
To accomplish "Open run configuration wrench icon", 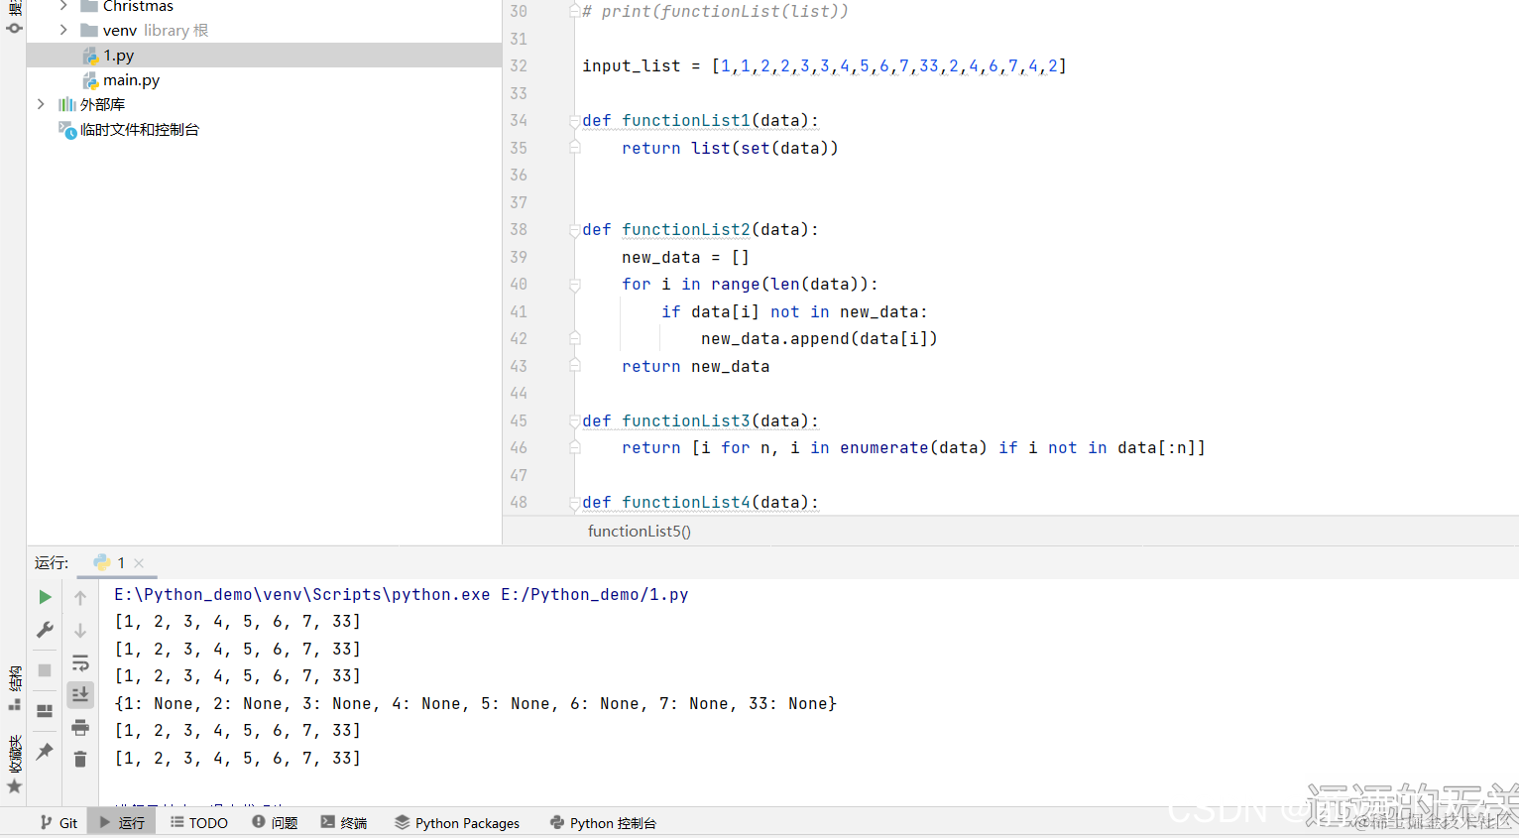I will 45,630.
